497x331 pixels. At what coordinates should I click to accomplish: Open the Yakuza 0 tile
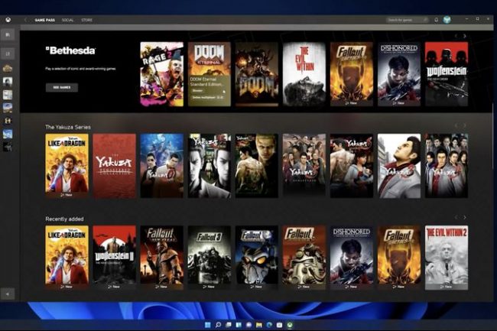pos(162,166)
